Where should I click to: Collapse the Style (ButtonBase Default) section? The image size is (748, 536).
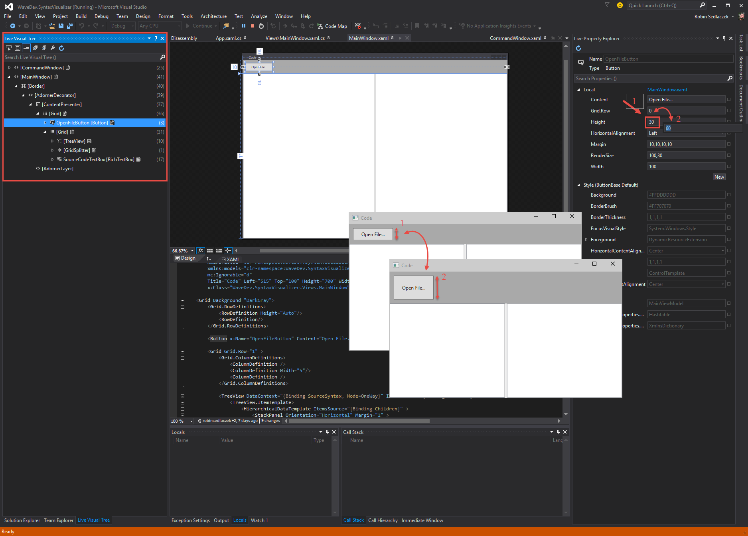tap(578, 185)
